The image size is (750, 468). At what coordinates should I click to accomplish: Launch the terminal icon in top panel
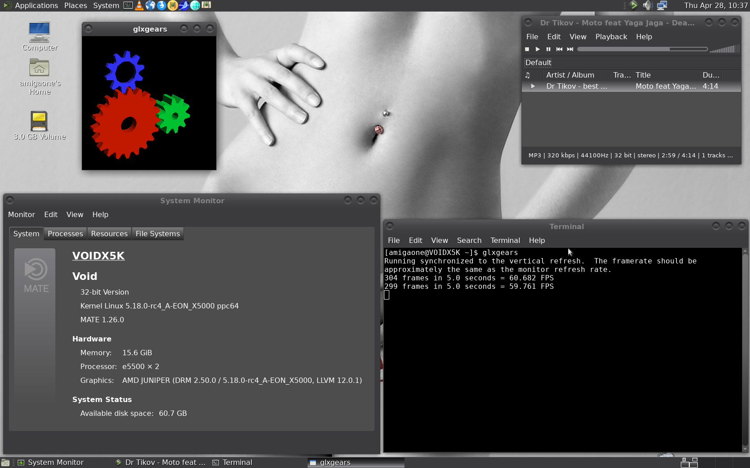pos(128,5)
